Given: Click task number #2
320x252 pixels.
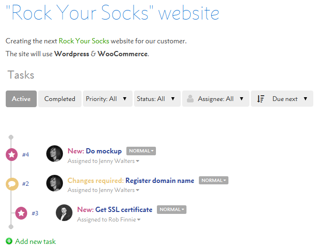Looking at the screenshot, I should [25, 184].
